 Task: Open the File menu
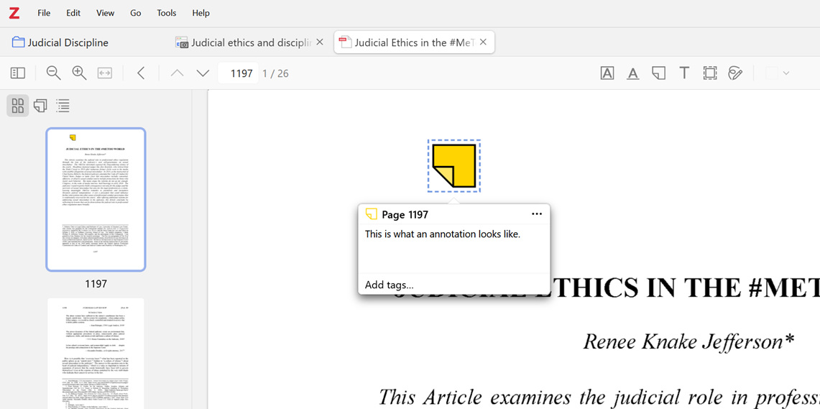point(44,13)
